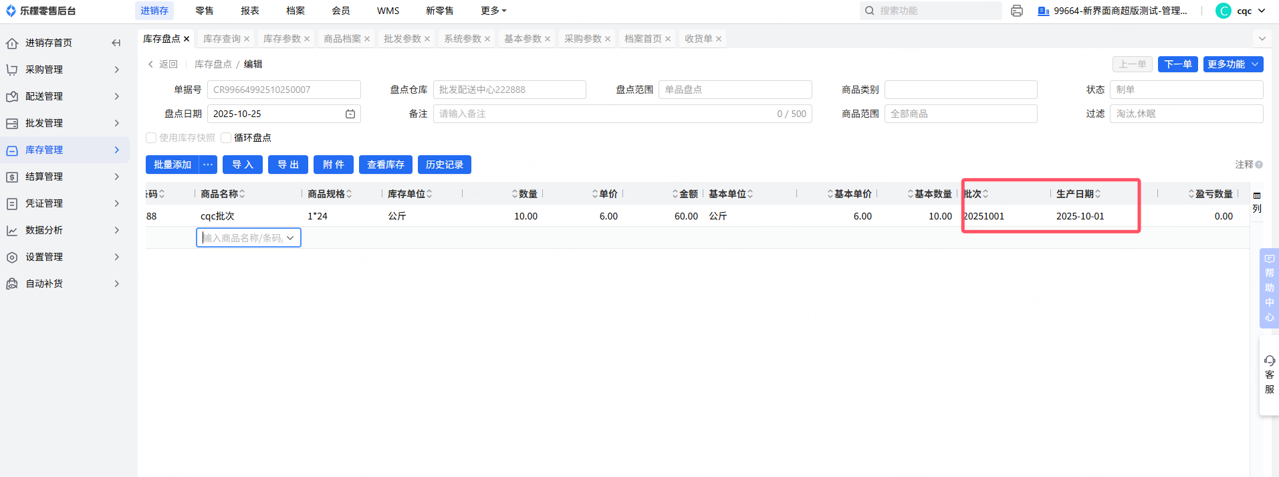Switch to the 系统参数 tab
Screen dimensions: 1279x477
click(x=463, y=39)
